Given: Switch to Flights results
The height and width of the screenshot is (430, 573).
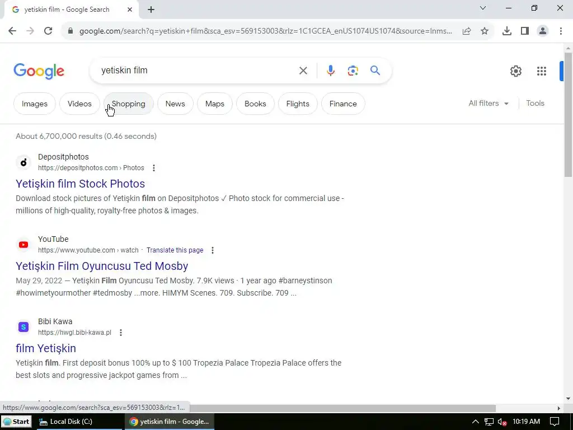Looking at the screenshot, I should click(298, 104).
